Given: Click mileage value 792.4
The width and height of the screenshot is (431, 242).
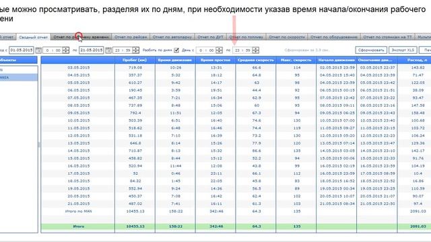Looking at the screenshot, I should tap(135, 113).
